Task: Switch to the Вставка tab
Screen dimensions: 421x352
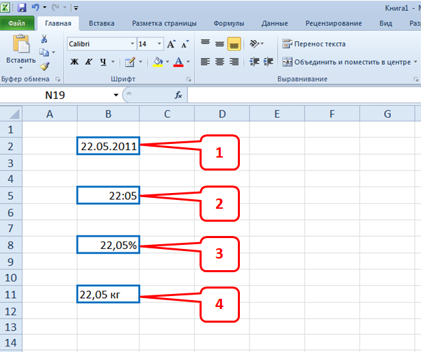Action: 101,23
